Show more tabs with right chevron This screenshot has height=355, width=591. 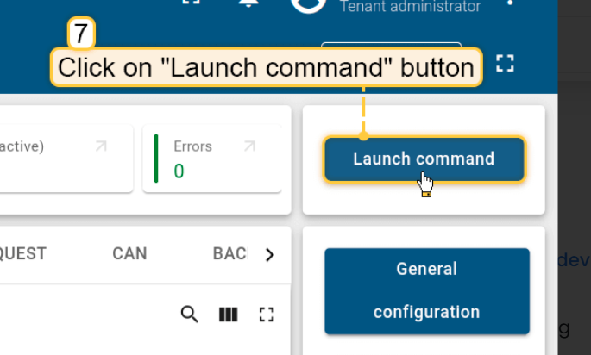coord(269,255)
